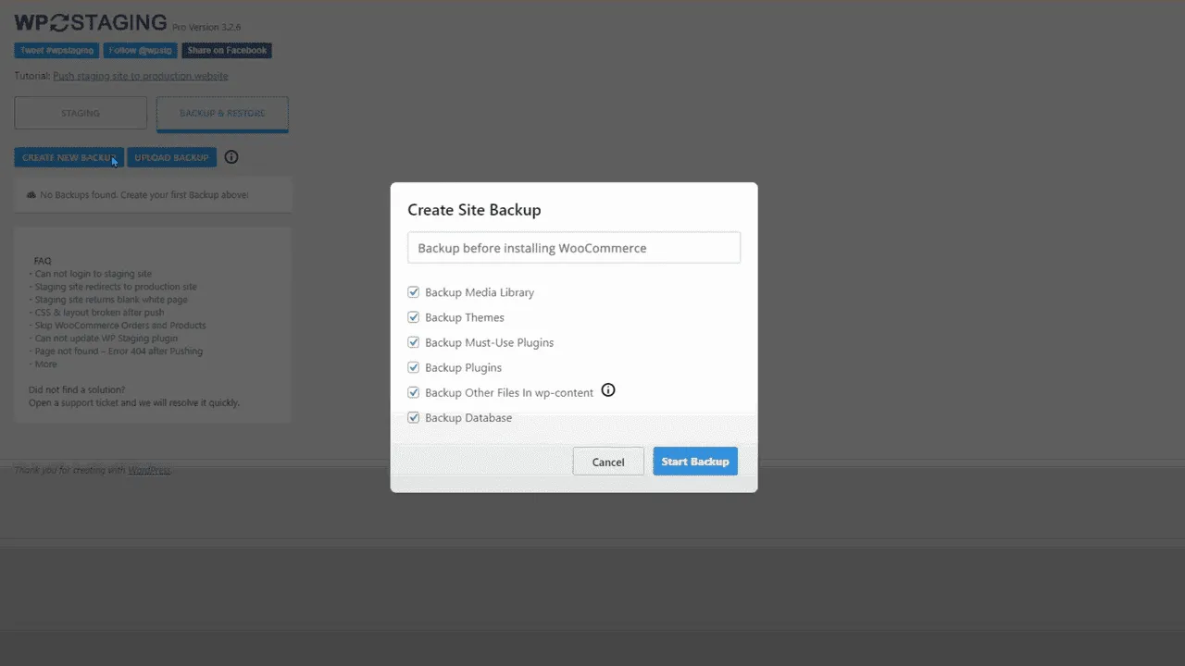Open FAQ: Can not login to staging site
This screenshot has height=666, width=1185.
coord(93,274)
